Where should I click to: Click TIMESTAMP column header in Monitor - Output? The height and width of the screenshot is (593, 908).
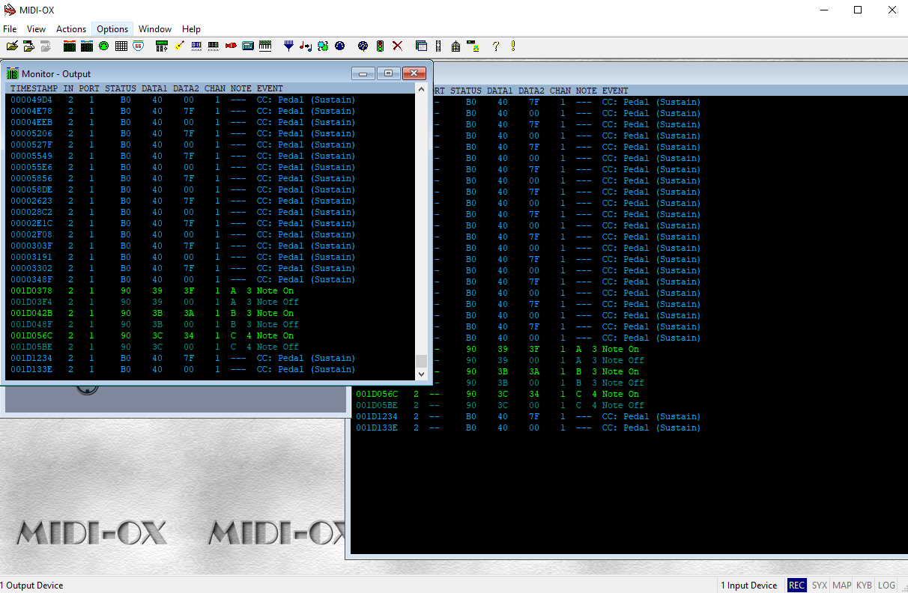click(34, 88)
